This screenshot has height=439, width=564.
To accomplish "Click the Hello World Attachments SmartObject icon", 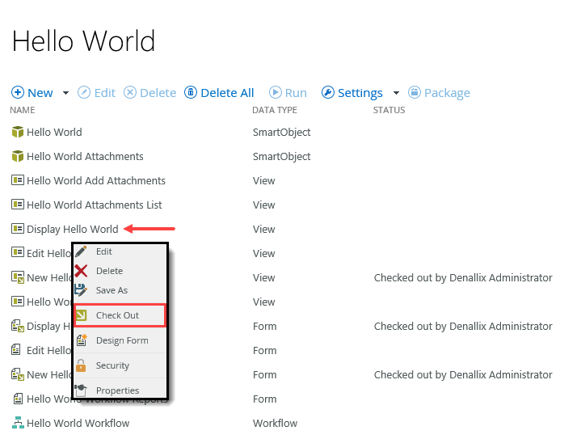I will [x=18, y=156].
